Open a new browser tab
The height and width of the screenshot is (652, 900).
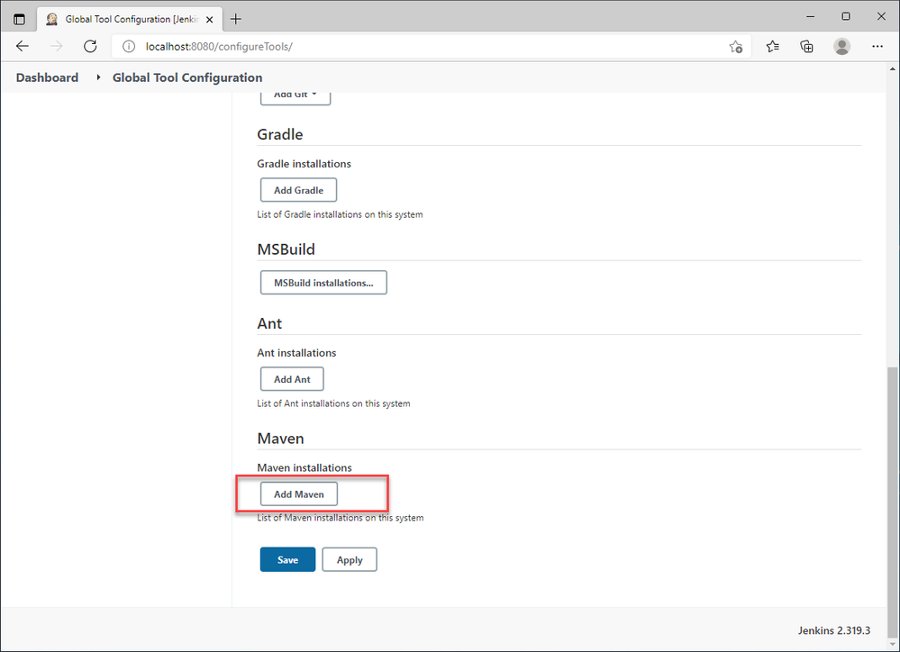[x=235, y=19]
